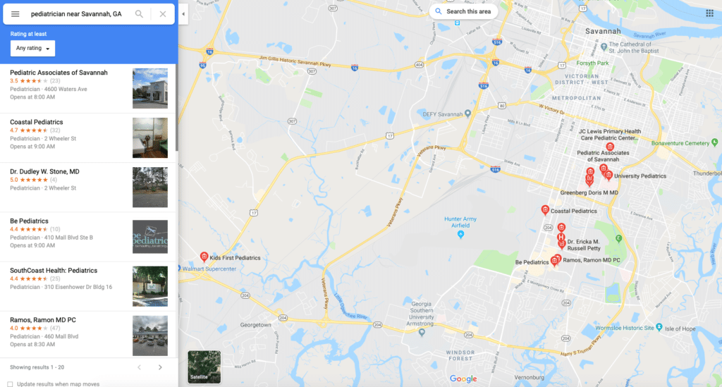Open the Google apps grid icon
The height and width of the screenshot is (387, 722).
709,13
